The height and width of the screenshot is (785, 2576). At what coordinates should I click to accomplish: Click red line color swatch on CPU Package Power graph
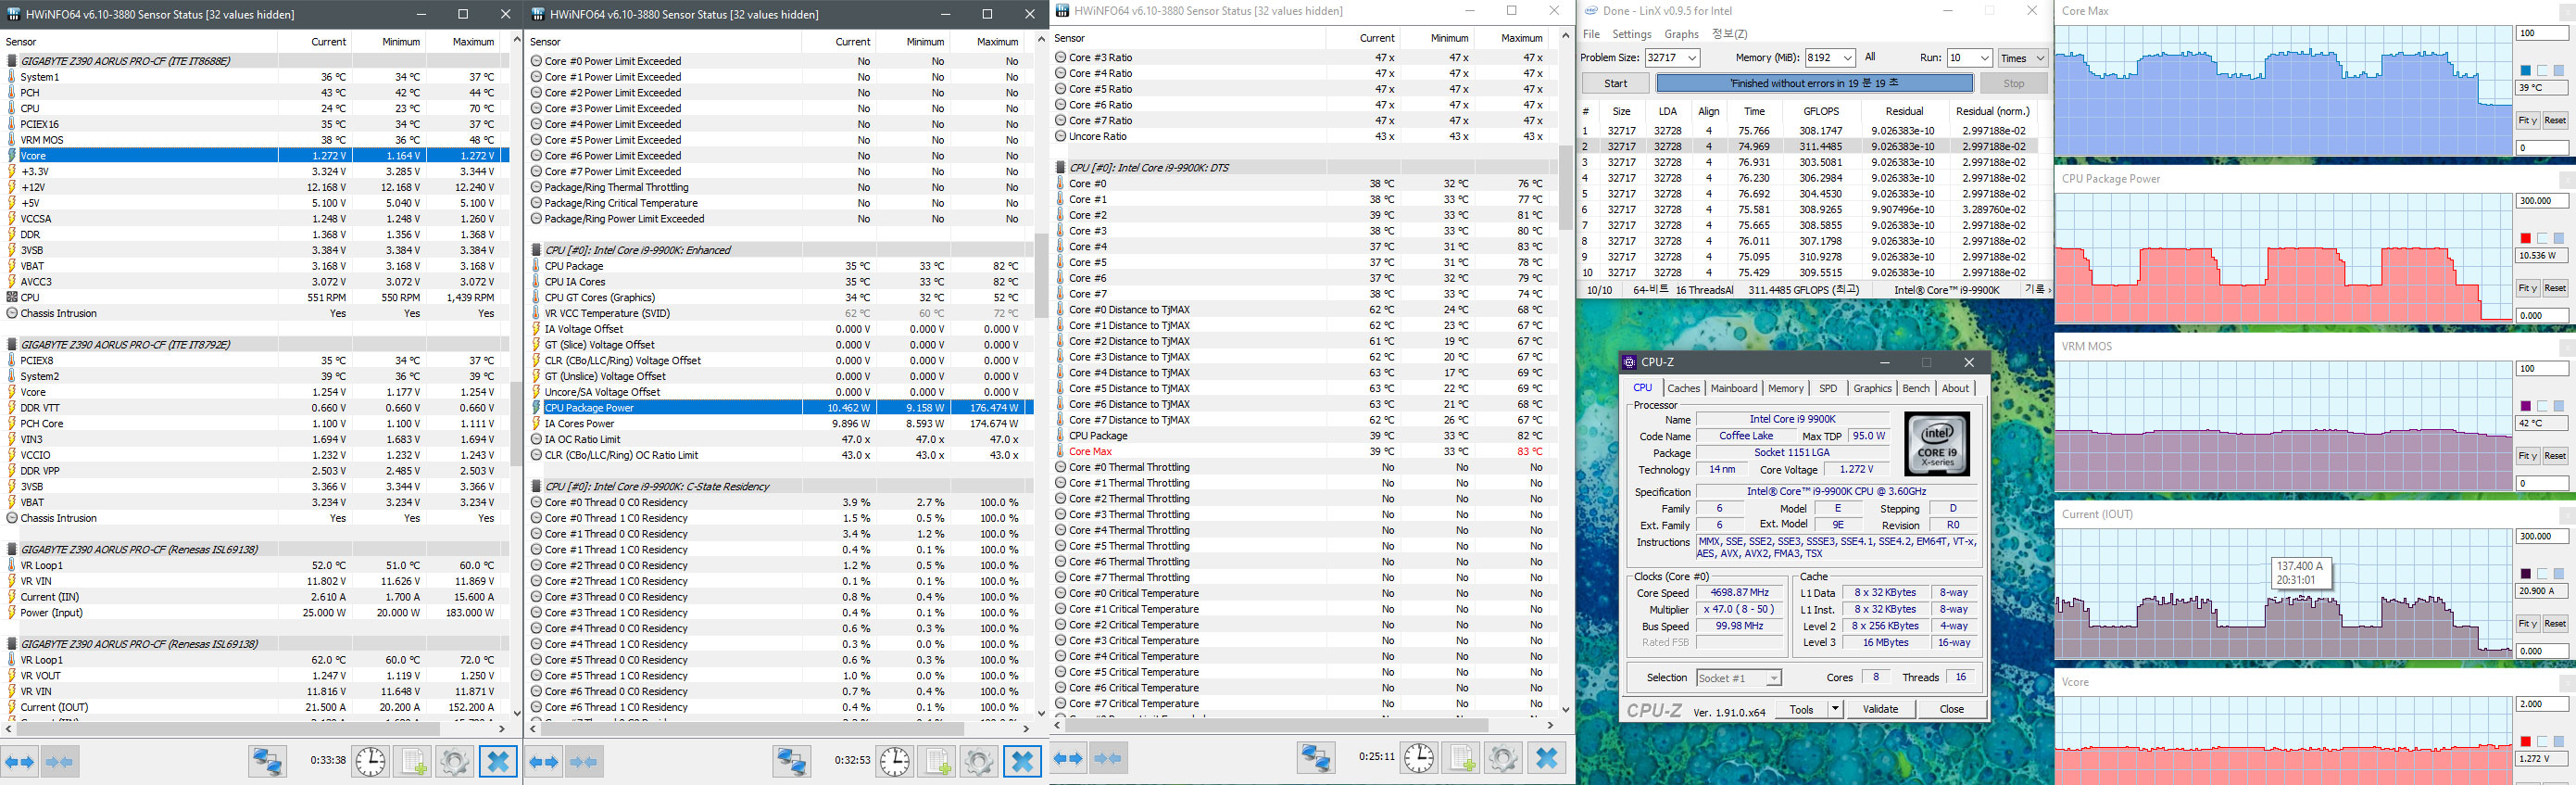[x=2525, y=239]
